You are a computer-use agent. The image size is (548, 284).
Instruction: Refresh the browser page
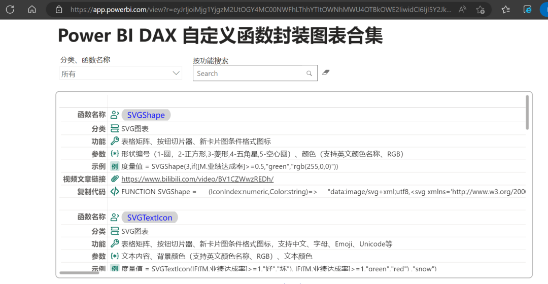point(10,10)
